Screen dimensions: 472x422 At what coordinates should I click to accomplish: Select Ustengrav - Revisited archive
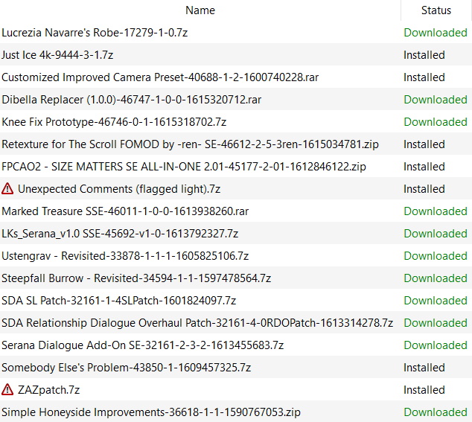pos(236,255)
